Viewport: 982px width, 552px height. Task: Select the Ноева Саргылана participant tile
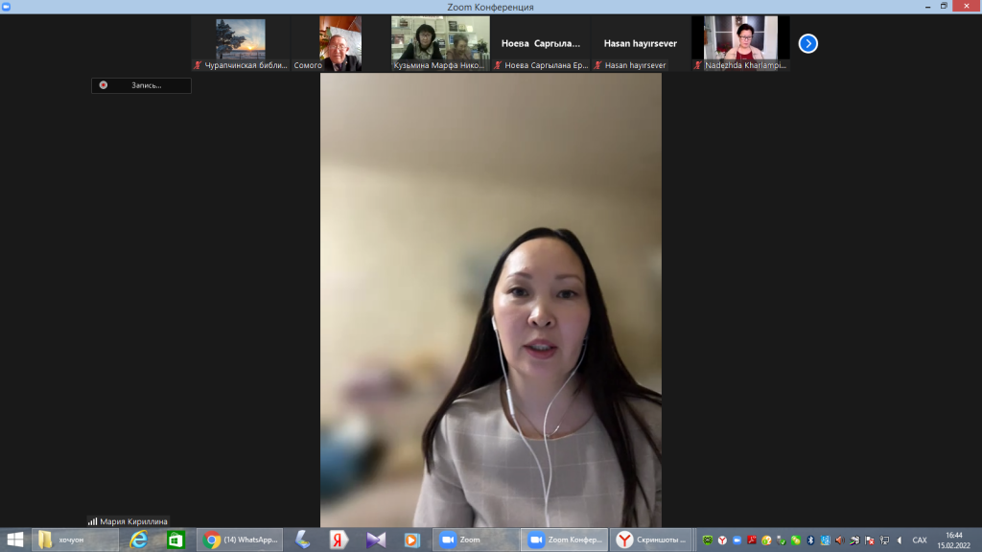point(540,43)
